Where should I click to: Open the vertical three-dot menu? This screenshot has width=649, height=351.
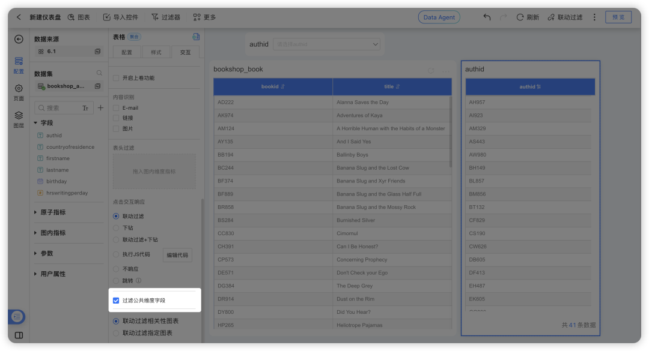pos(594,17)
